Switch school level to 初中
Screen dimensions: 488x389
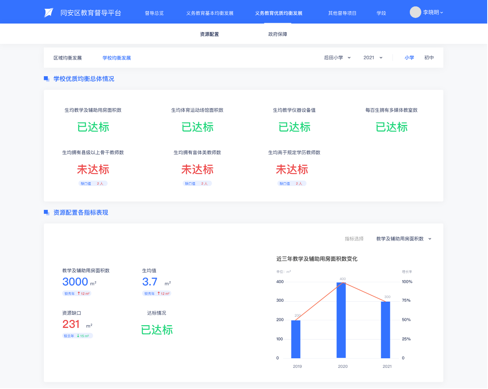(x=429, y=58)
